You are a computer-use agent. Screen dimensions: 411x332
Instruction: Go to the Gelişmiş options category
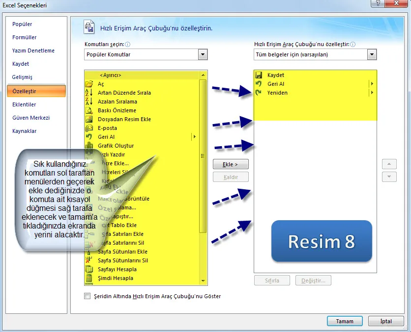[23, 77]
